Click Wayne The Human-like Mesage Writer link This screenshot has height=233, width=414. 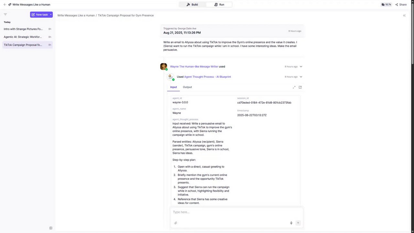pos(194,66)
